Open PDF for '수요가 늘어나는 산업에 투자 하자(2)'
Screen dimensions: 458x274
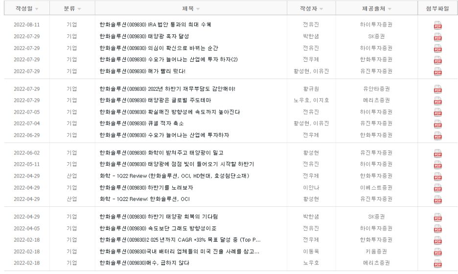(437, 60)
